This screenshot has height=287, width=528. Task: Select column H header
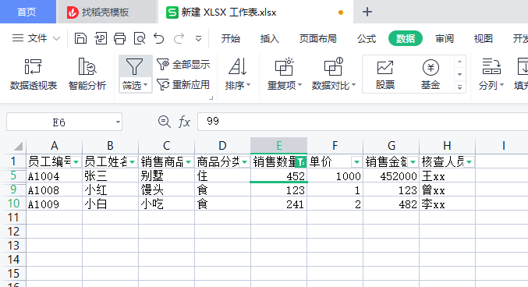pos(447,146)
